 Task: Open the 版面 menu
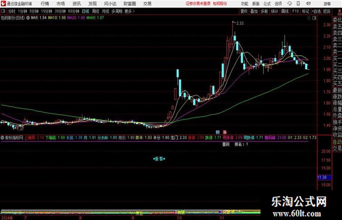pos(256,4)
